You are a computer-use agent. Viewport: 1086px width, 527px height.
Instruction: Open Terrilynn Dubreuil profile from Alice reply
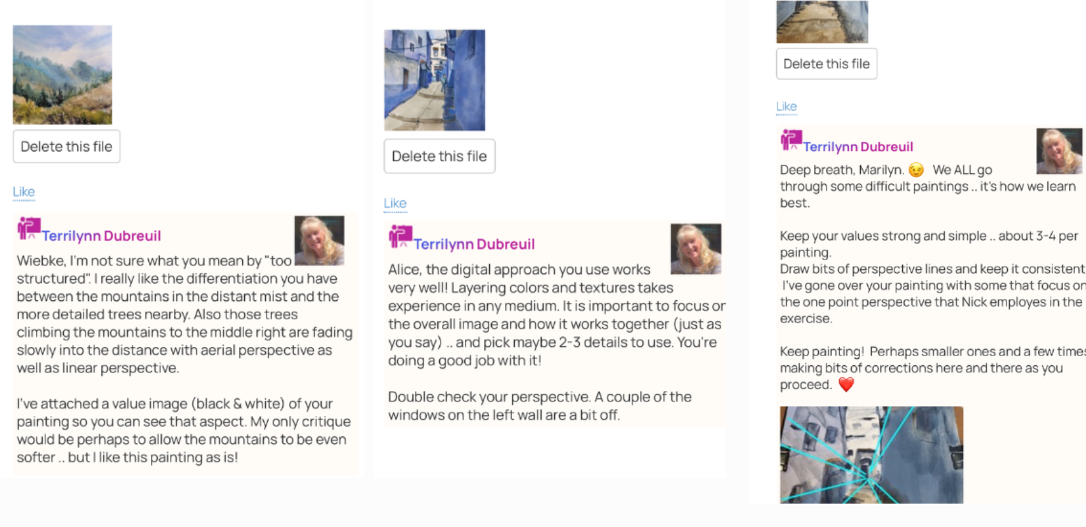474,244
